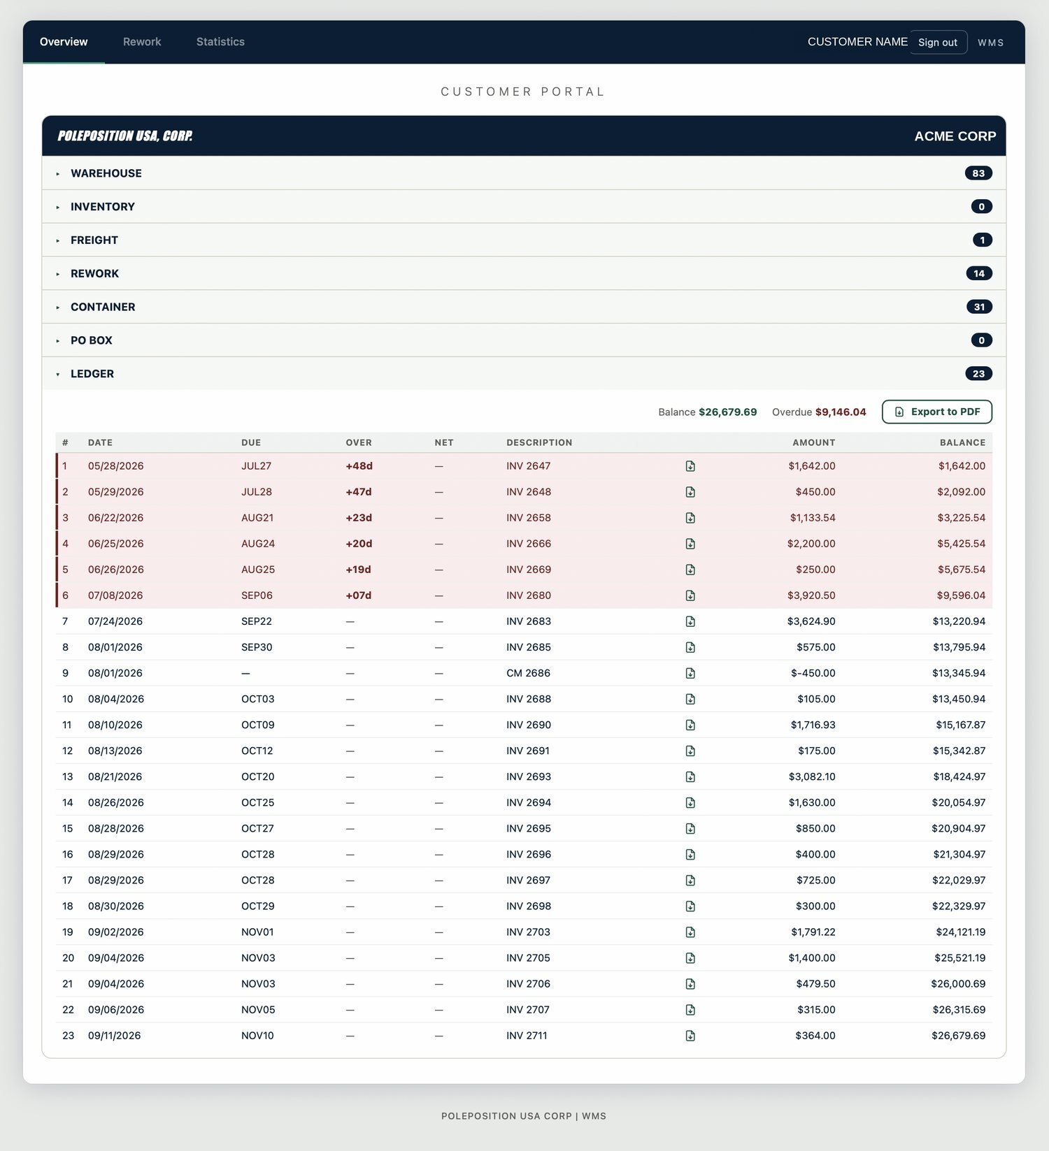Image resolution: width=1049 pixels, height=1151 pixels.
Task: Click the +48d overdue value
Action: click(359, 466)
